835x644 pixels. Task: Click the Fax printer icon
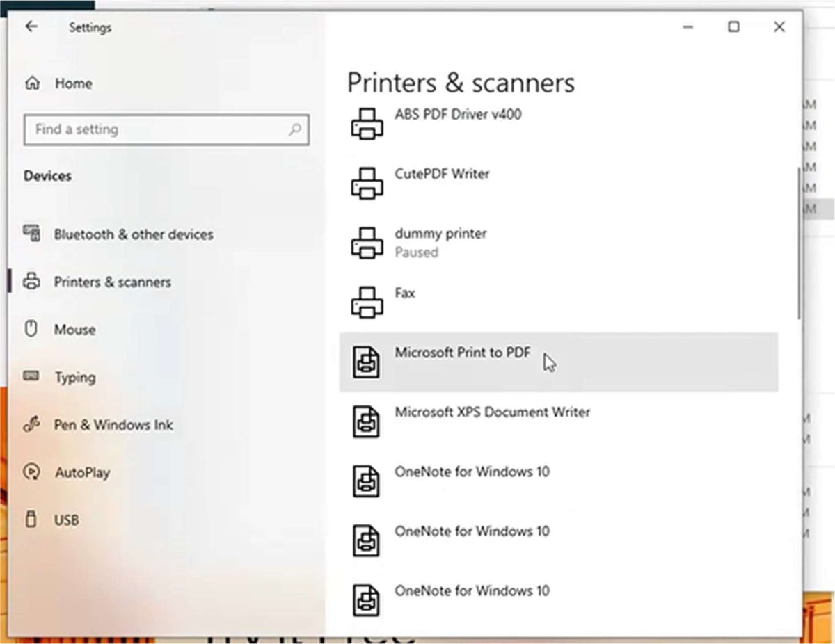point(367,303)
